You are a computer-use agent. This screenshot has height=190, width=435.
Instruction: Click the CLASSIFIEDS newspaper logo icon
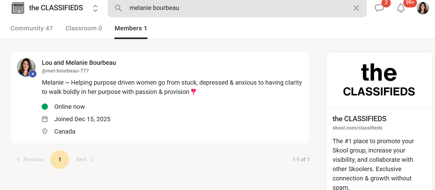pos(18,8)
